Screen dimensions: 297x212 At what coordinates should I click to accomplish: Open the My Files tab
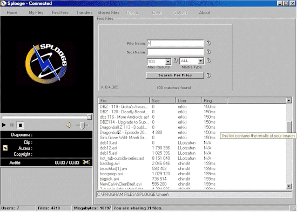click(x=36, y=13)
